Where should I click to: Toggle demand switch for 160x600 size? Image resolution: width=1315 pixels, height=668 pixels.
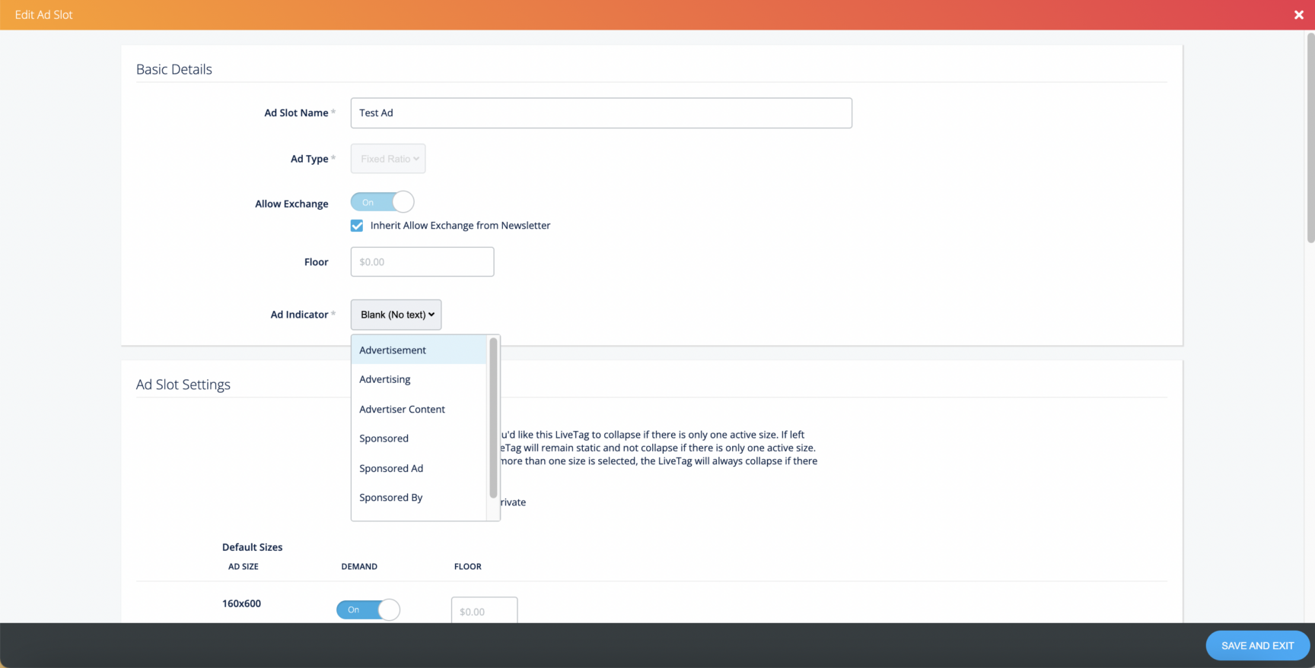pos(368,609)
